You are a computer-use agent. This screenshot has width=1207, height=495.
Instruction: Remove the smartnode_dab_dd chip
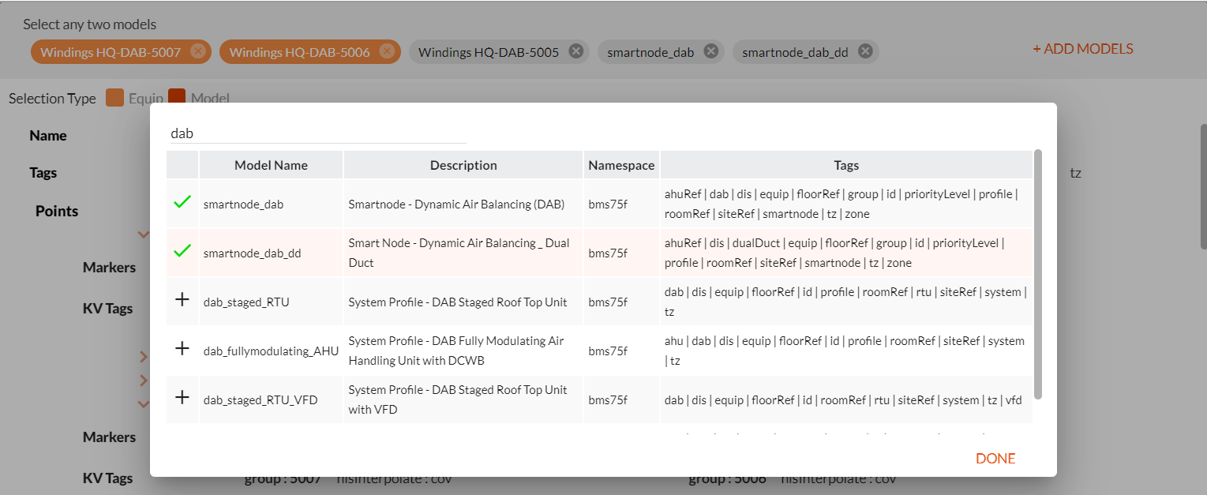(865, 51)
